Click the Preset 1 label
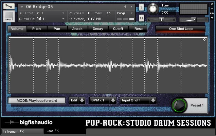The width and height of the screenshot is (216, 136). tap(197, 105)
